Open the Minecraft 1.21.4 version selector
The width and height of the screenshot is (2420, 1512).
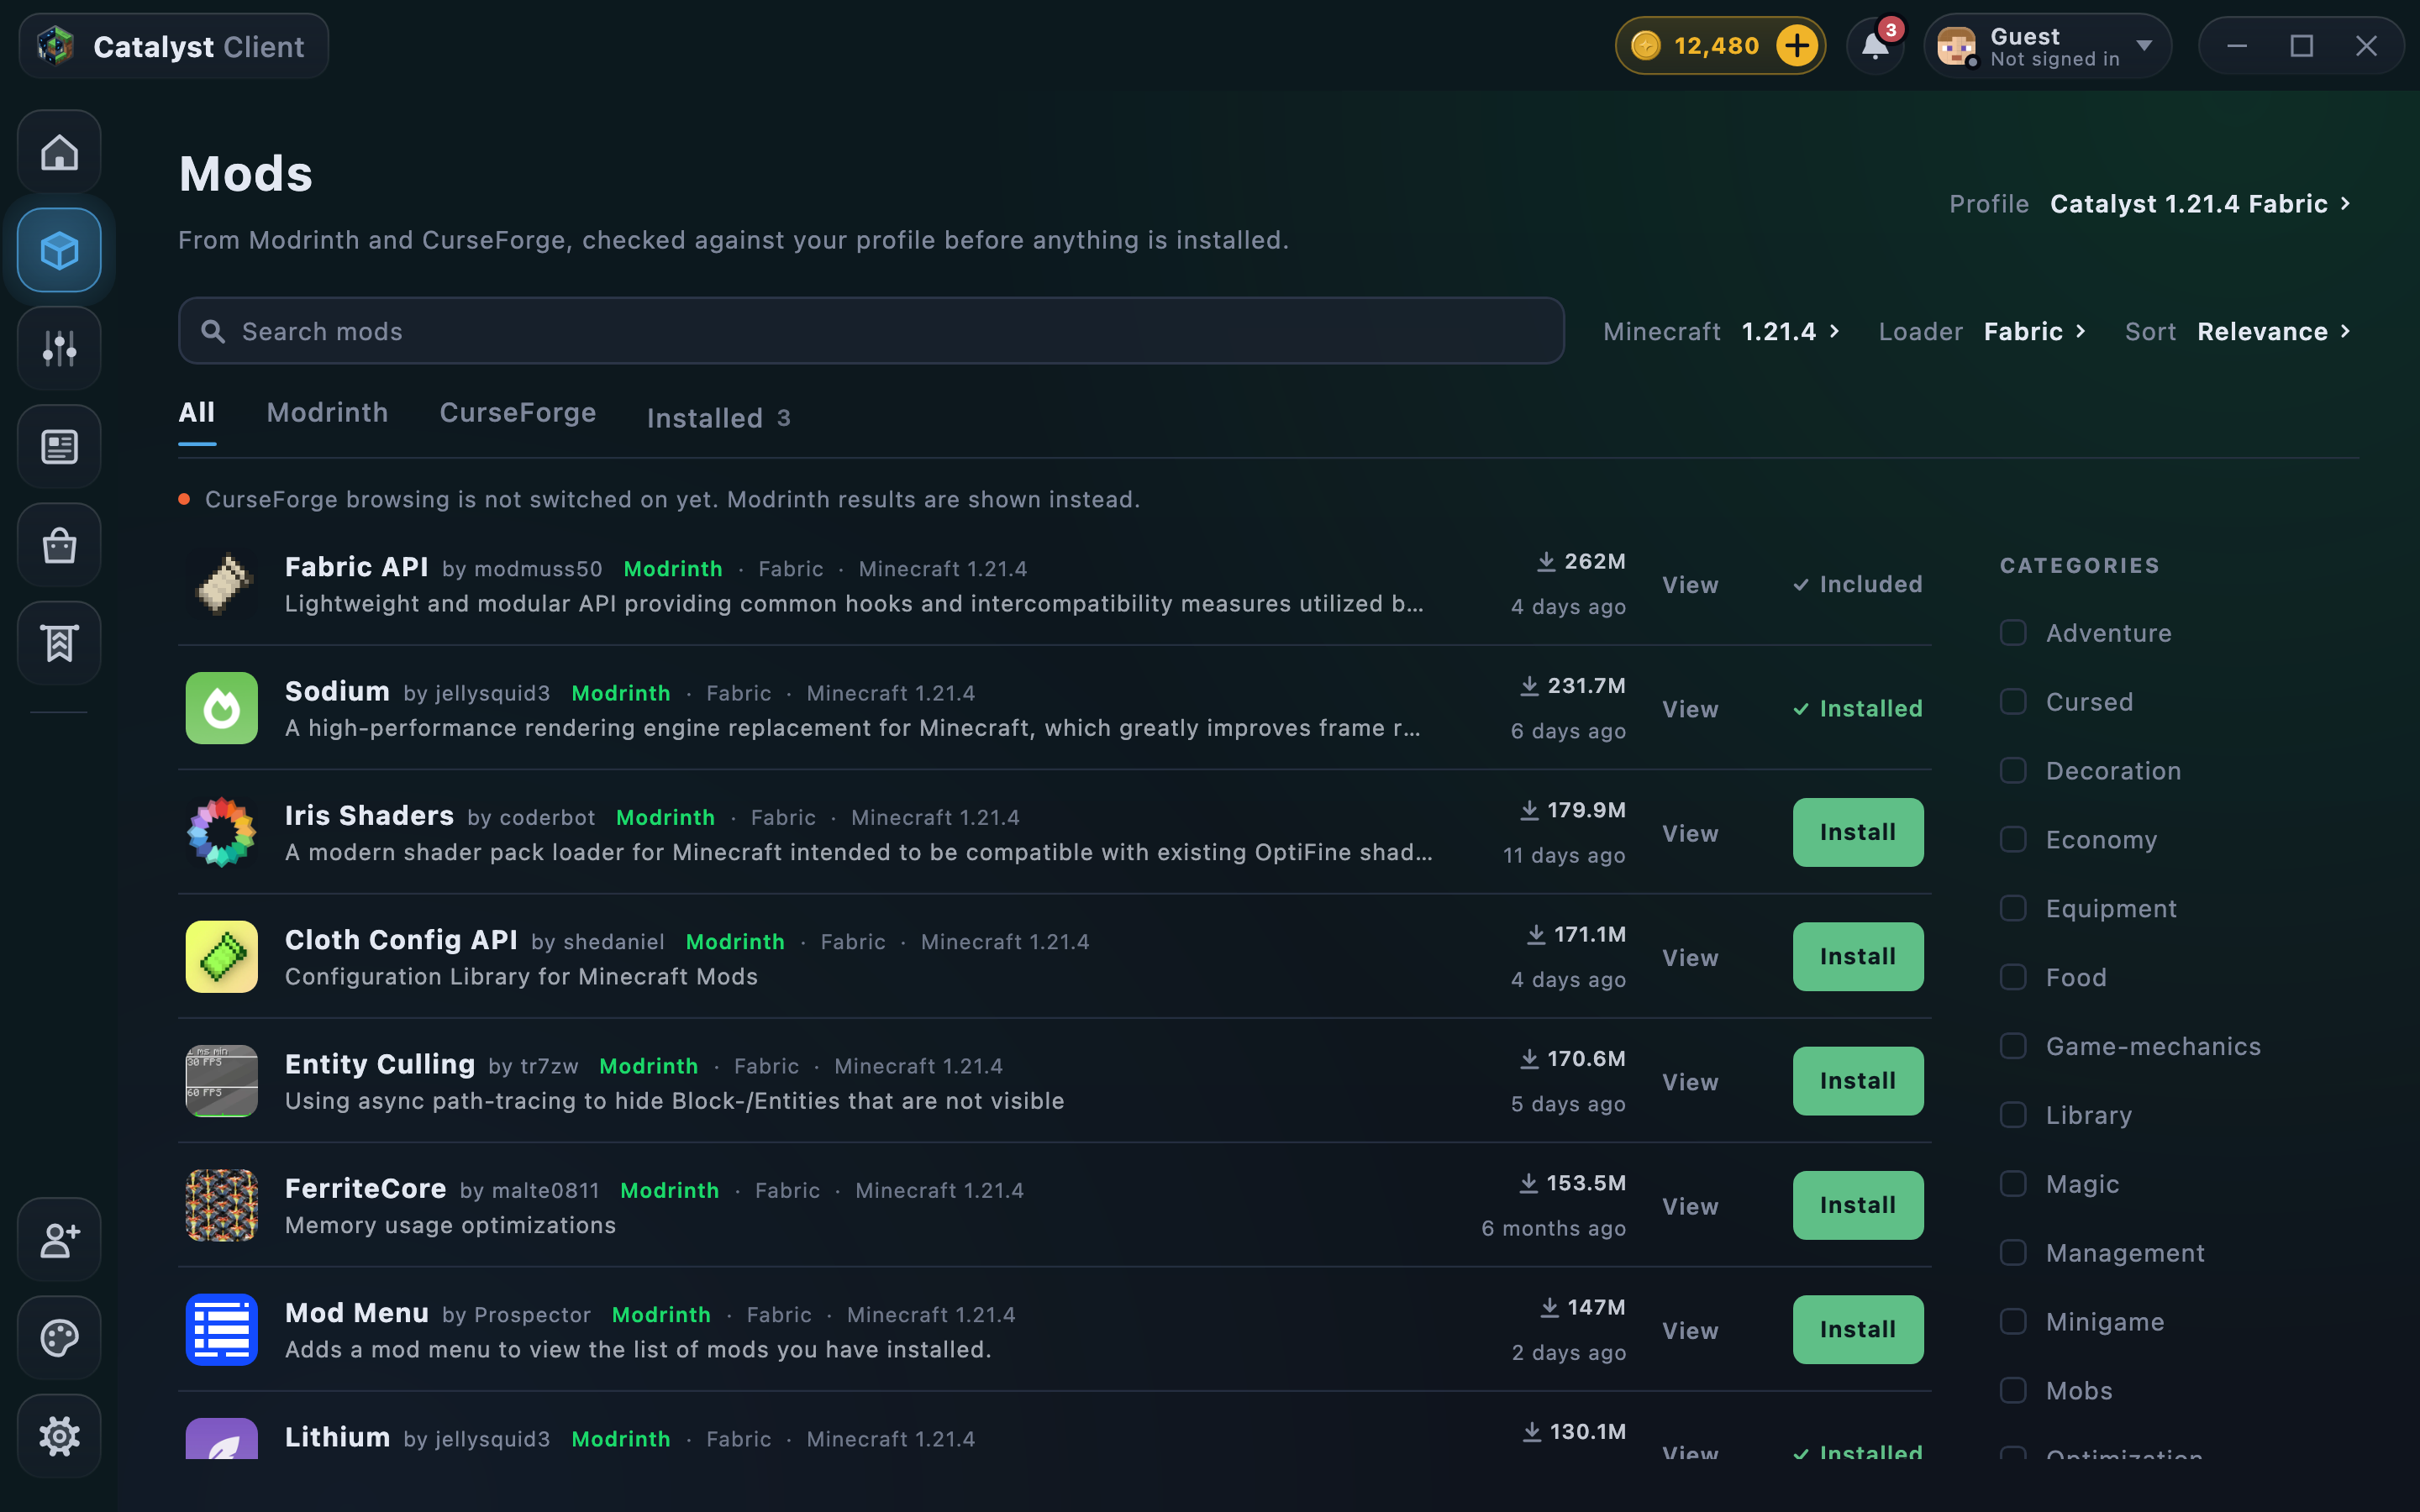[1721, 331]
